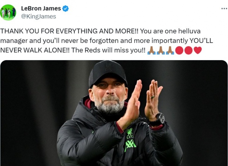Click the red heart emoji
This screenshot has width=228, height=166.
point(198,50)
